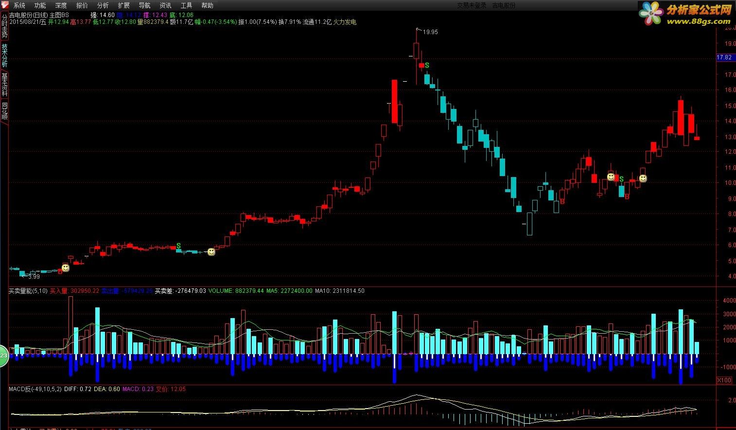736x430 pixels.
Task: Click the 换7.91% turnover rate
Action: click(289, 22)
